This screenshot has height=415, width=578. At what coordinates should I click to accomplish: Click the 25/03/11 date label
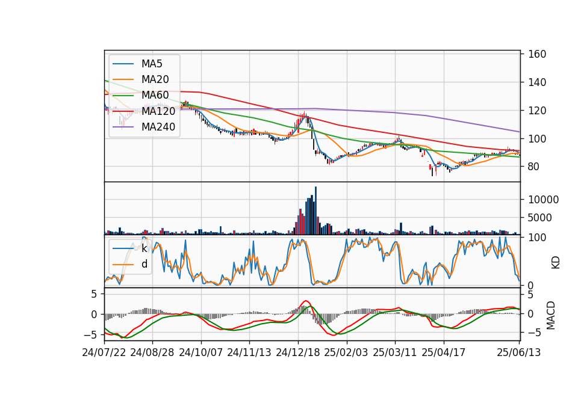395,352
